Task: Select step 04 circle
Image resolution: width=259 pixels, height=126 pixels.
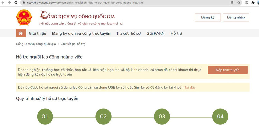Action: click(x=220, y=116)
